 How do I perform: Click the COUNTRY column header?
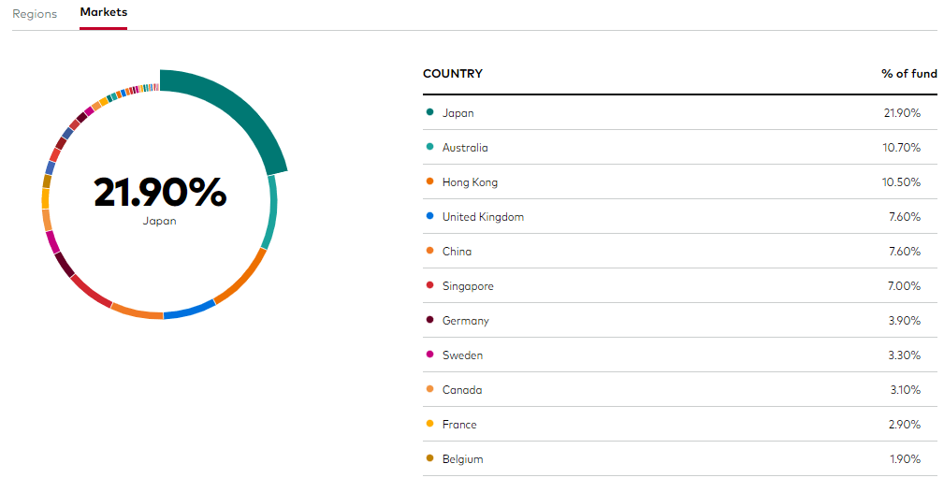coord(453,74)
